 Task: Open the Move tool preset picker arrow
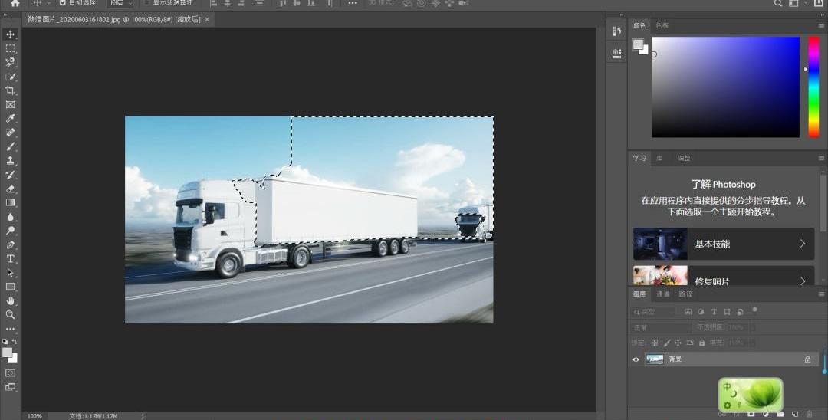48,3
